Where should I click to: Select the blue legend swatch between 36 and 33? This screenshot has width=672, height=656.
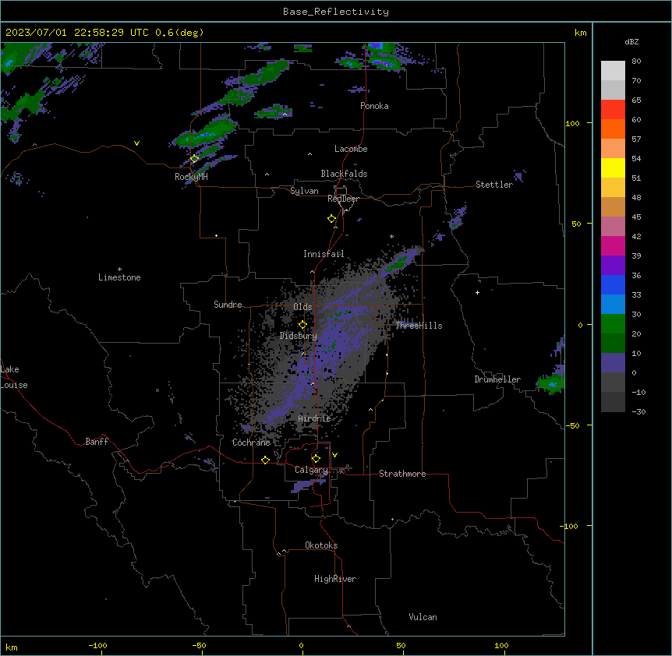click(x=613, y=284)
